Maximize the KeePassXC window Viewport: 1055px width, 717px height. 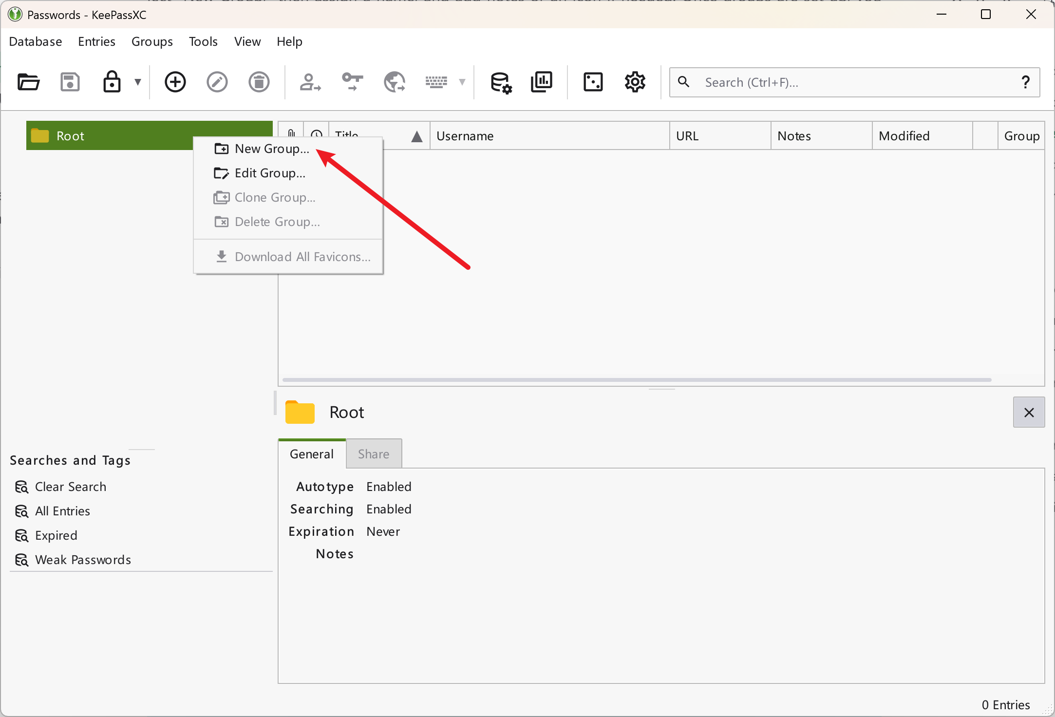coord(985,15)
